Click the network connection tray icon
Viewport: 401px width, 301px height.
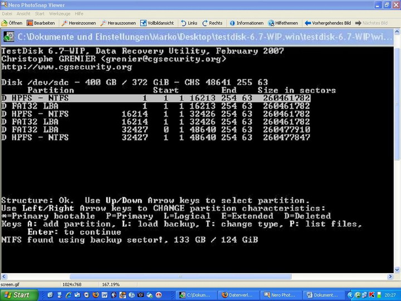[364, 295]
